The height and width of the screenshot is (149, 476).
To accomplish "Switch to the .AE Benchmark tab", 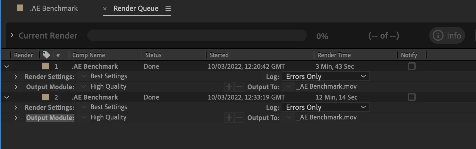I will (x=54, y=9).
